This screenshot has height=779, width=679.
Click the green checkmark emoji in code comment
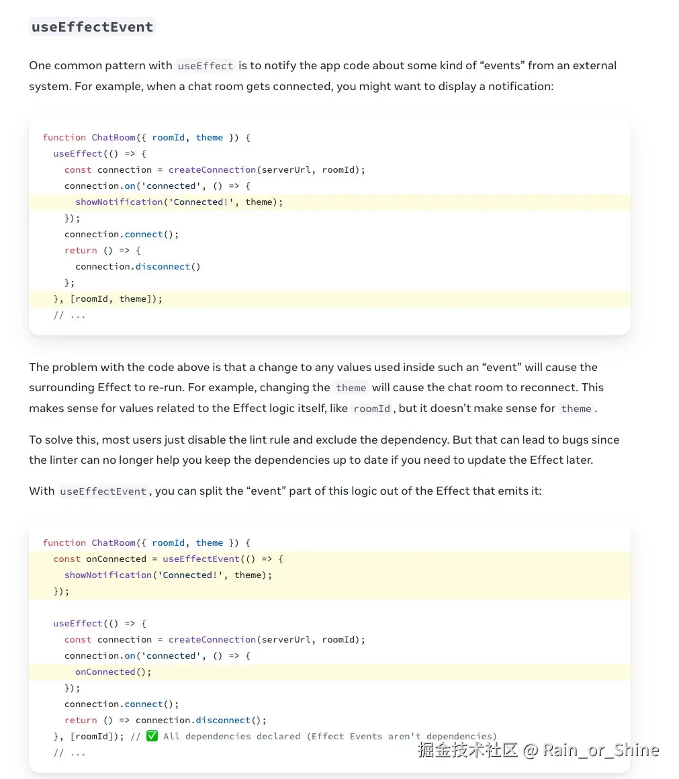point(152,736)
